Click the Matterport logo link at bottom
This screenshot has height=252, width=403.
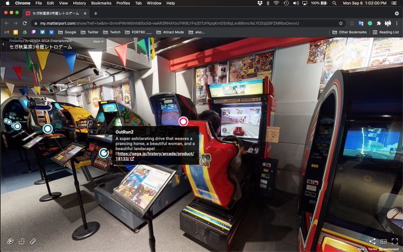tap(389, 249)
